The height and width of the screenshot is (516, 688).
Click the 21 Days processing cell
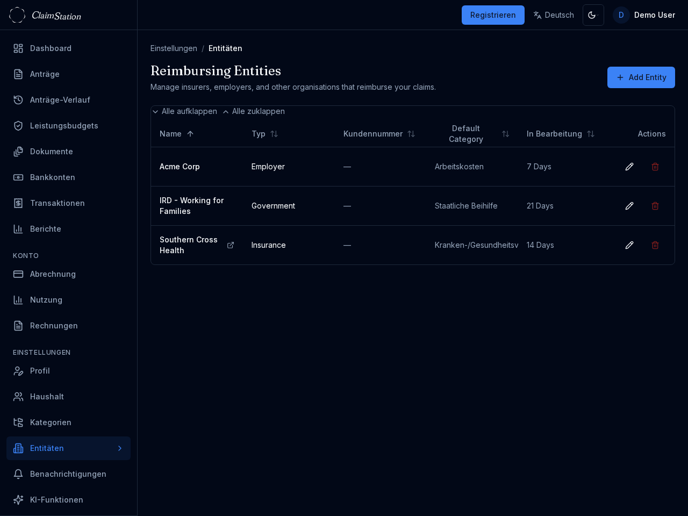point(540,206)
